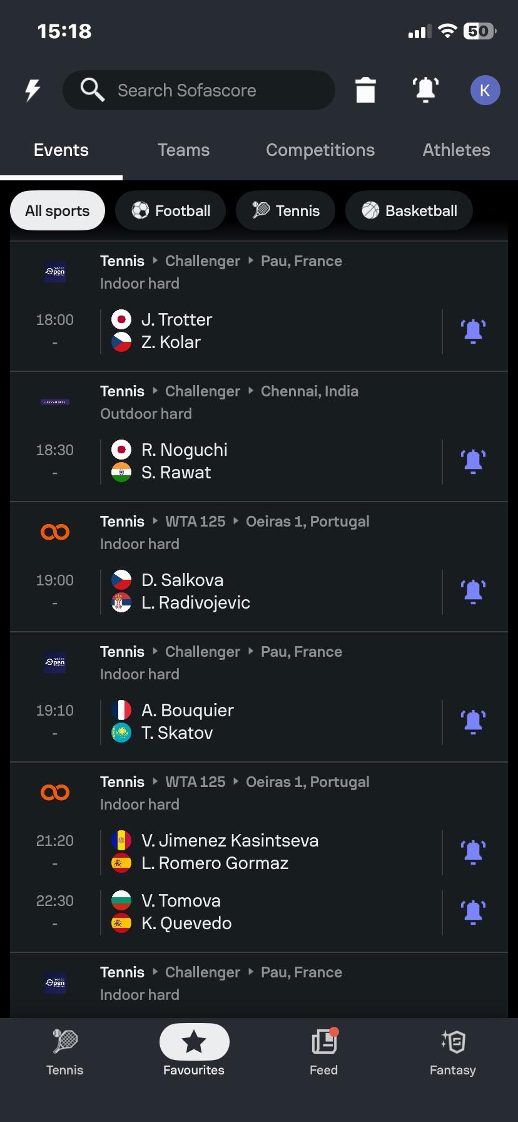Filter events by Football
This screenshot has width=518, height=1122.
[171, 211]
